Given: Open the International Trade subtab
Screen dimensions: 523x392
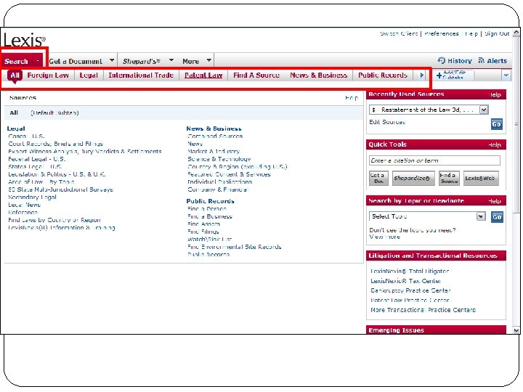Looking at the screenshot, I should point(141,75).
